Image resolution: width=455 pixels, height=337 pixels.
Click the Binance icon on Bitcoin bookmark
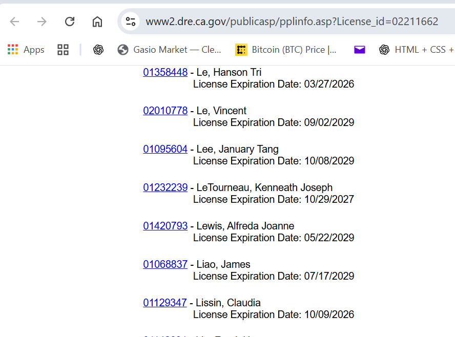240,50
